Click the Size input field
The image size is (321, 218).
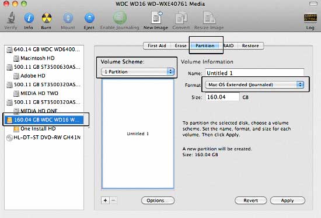pos(222,97)
